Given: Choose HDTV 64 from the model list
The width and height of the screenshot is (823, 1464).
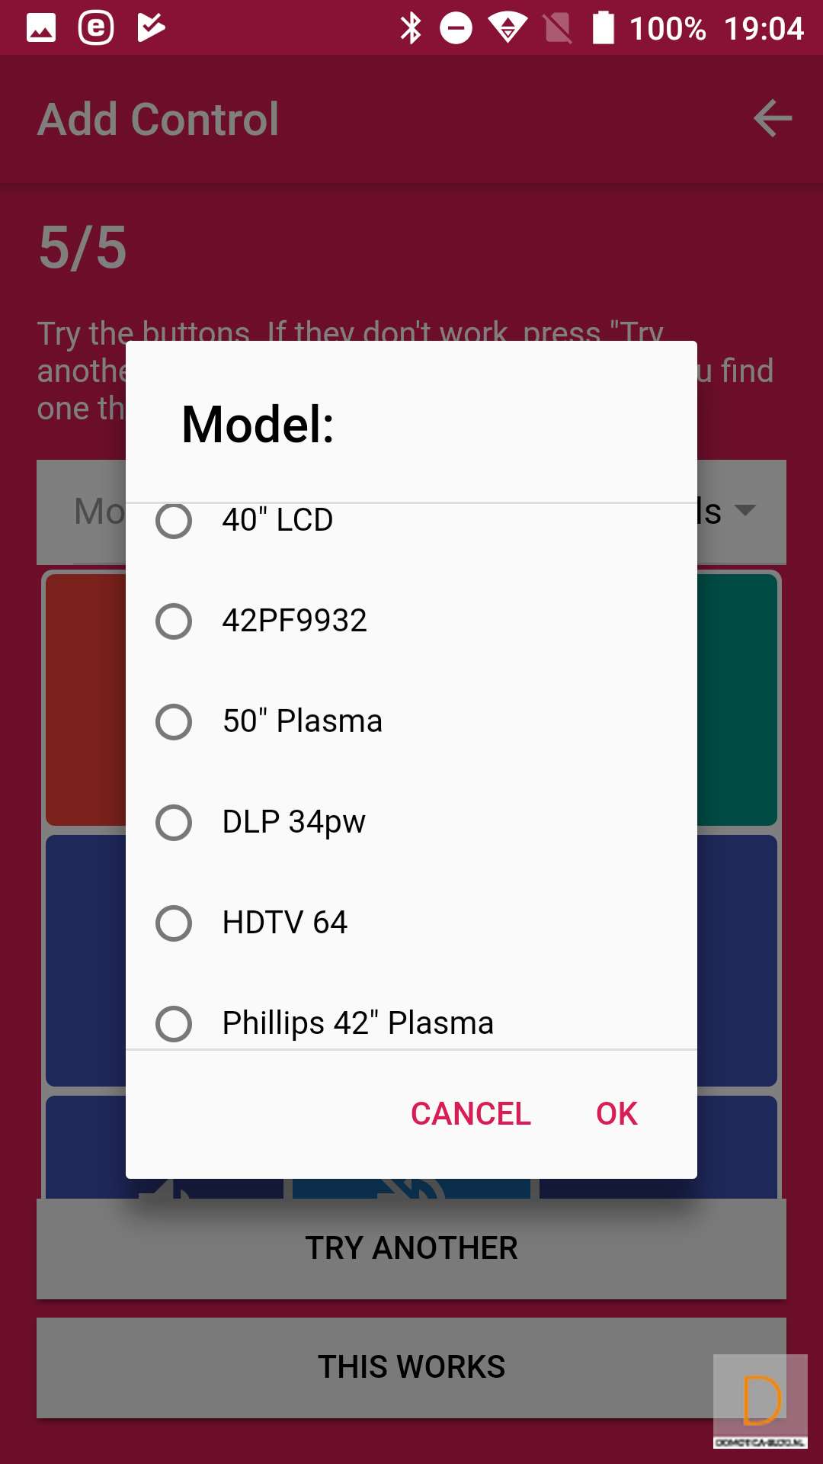Looking at the screenshot, I should [174, 923].
